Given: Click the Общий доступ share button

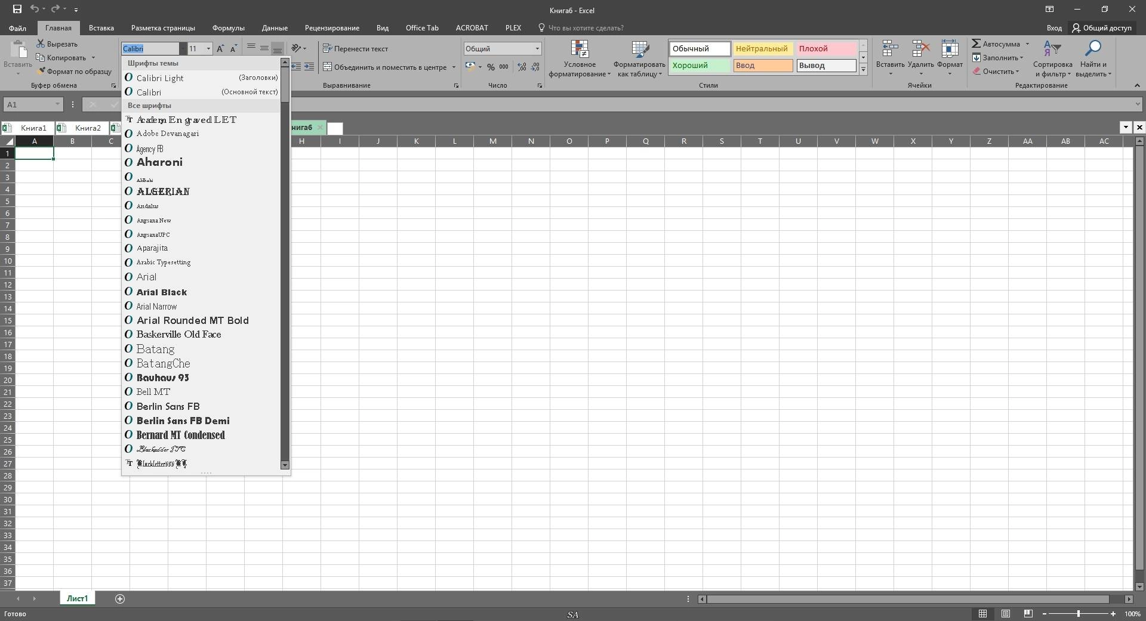Looking at the screenshot, I should click(x=1102, y=28).
